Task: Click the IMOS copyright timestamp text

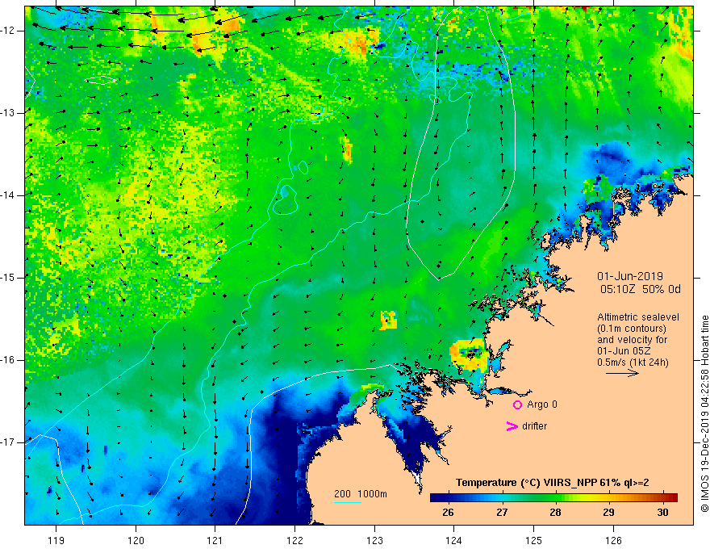Action: (x=704, y=414)
